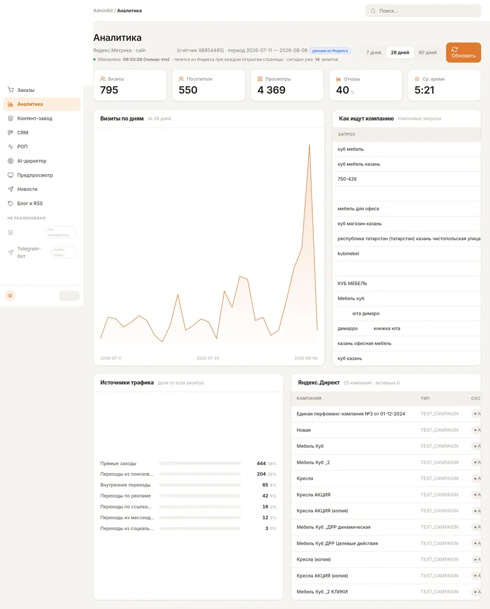Click the Обновить refresh button

pyautogui.click(x=463, y=53)
